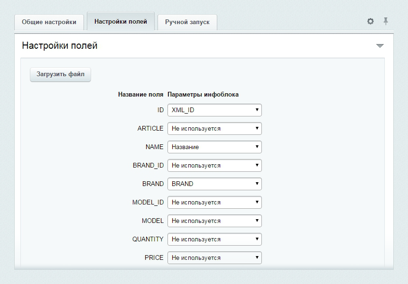Open the QUANTITY parameter dropdown
The height and width of the screenshot is (284, 408).
(214, 239)
